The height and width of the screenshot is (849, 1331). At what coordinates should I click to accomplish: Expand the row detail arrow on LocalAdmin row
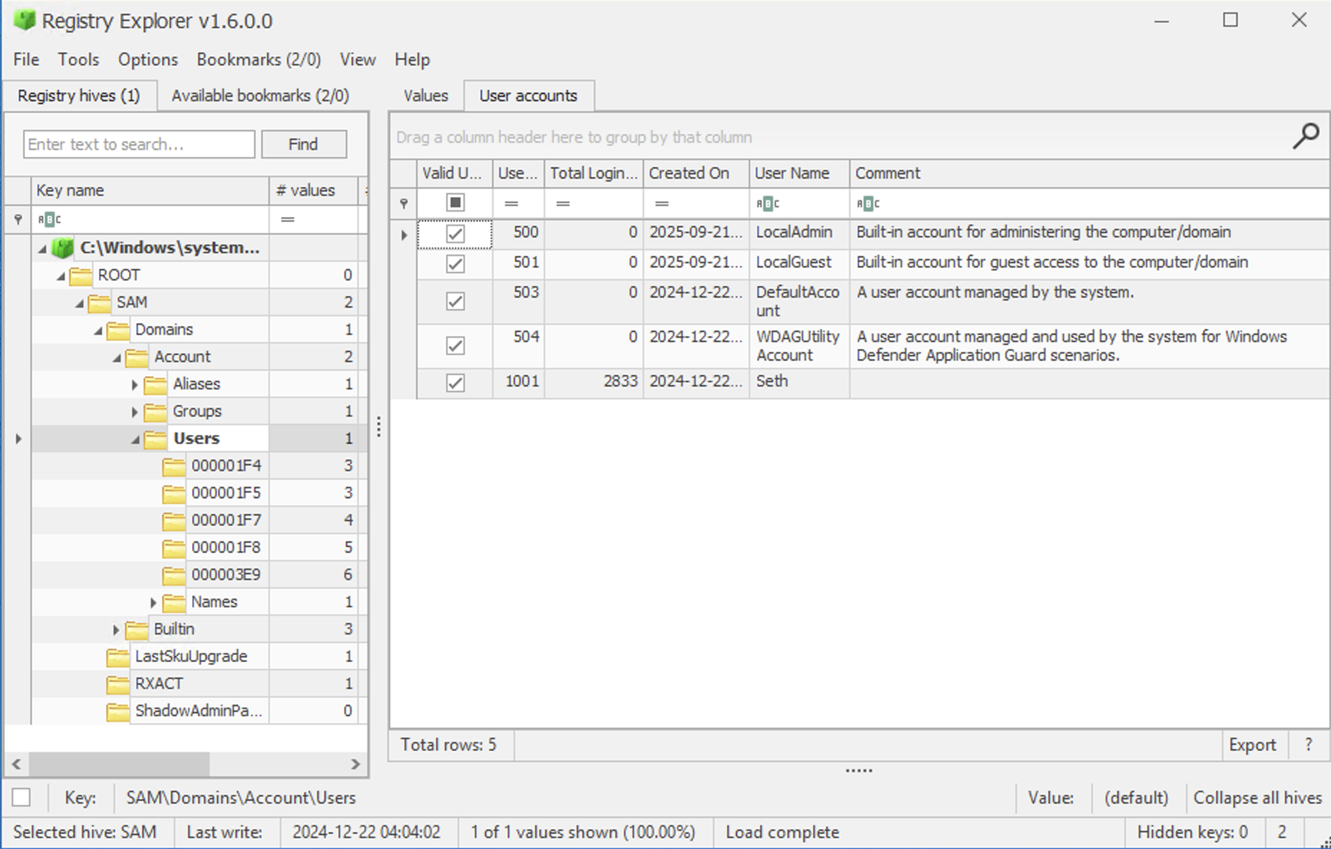pos(403,233)
